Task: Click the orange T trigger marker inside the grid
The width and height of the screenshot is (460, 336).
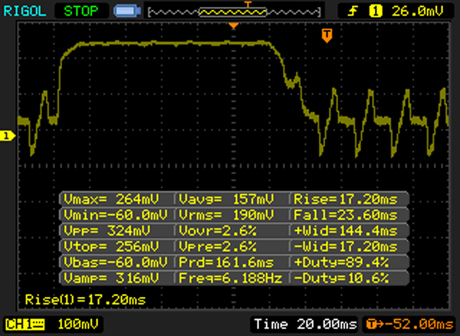Action: [327, 35]
